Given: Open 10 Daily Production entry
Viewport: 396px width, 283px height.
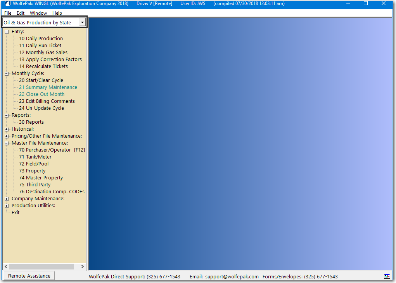Looking at the screenshot, I should point(41,39).
